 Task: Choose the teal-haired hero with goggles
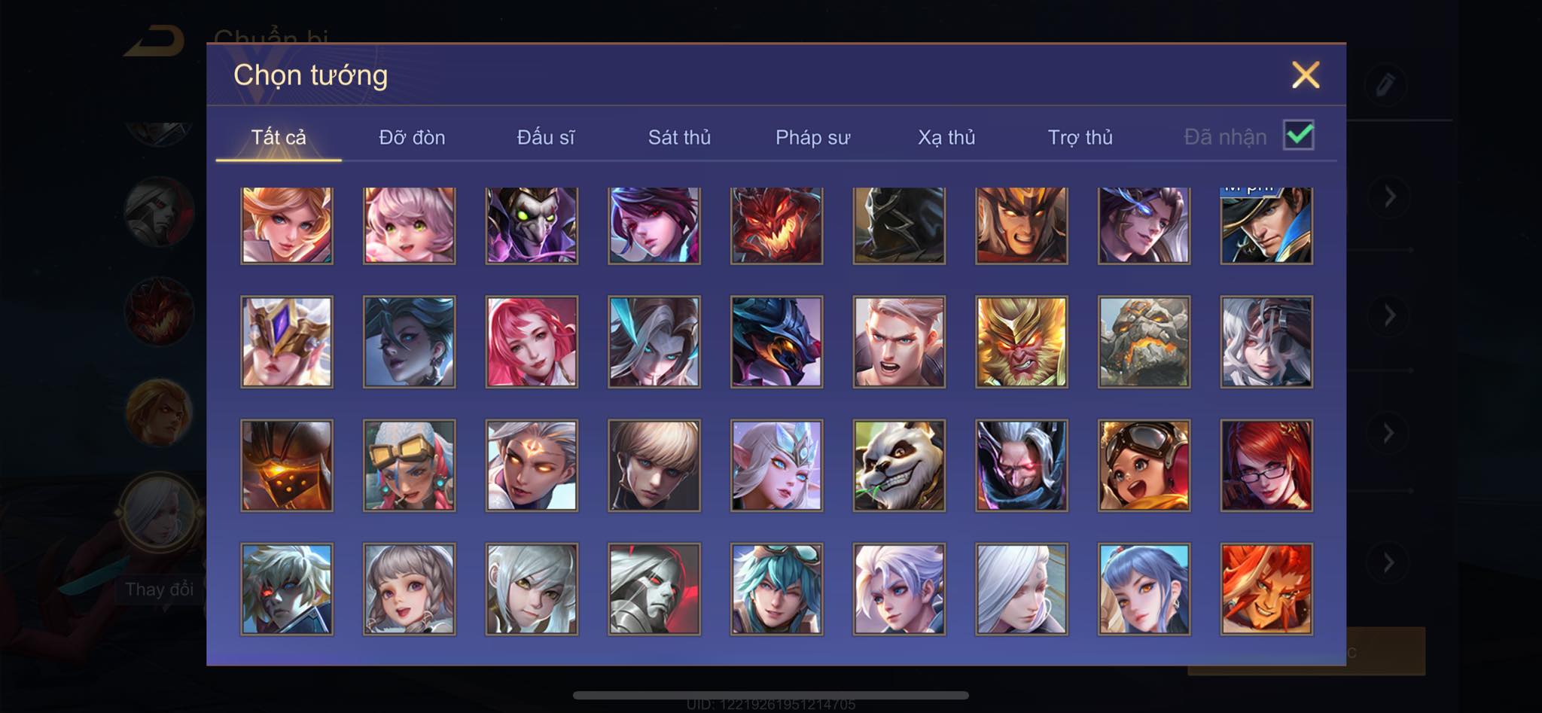776,589
